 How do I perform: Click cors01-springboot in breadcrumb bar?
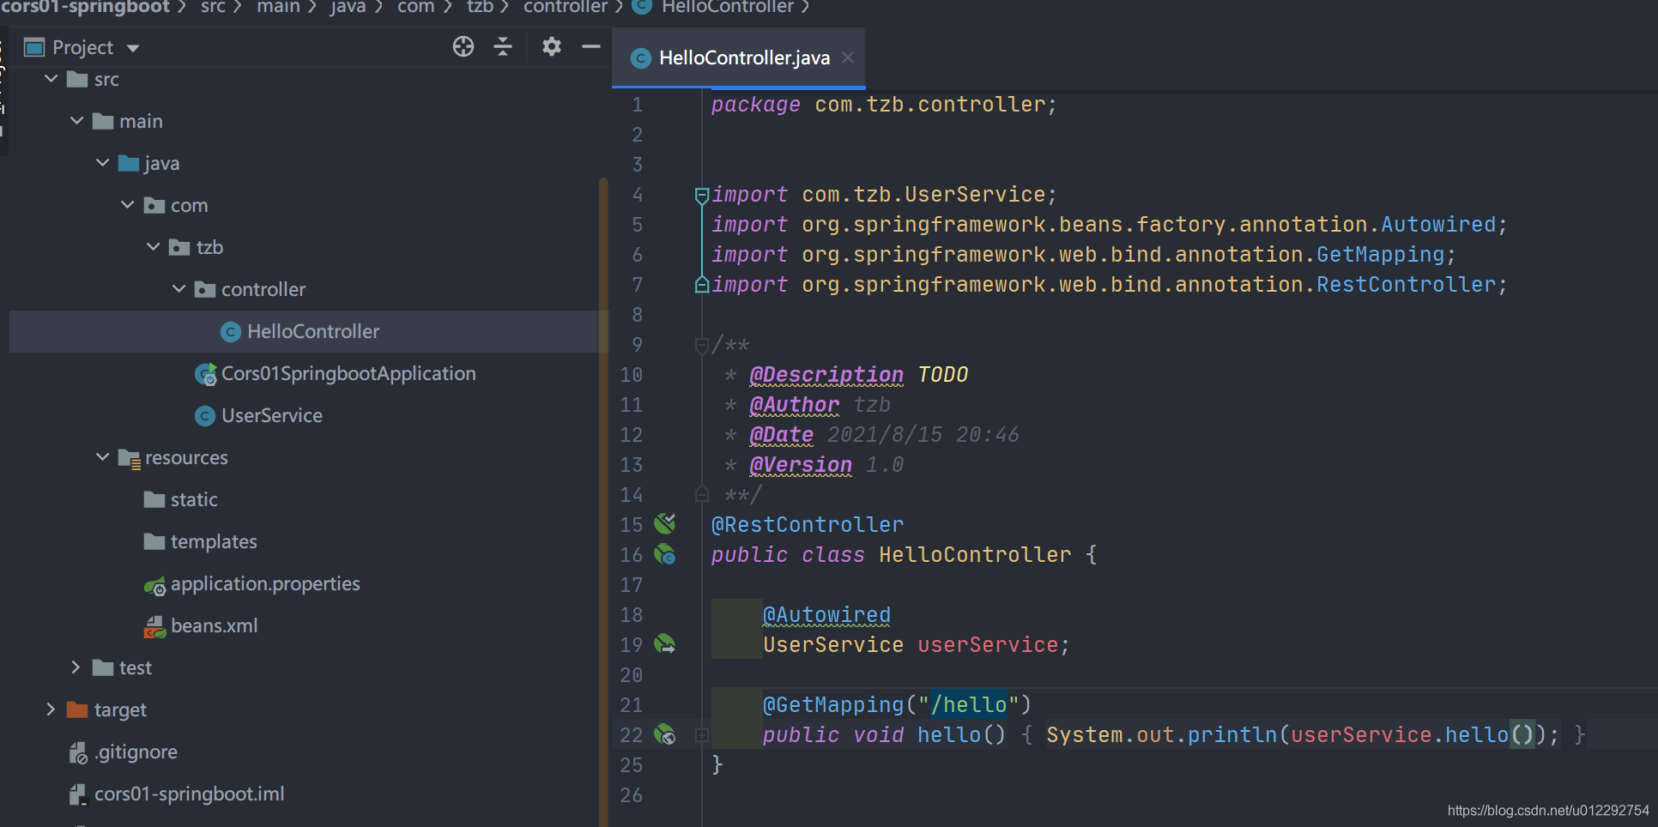(x=85, y=7)
